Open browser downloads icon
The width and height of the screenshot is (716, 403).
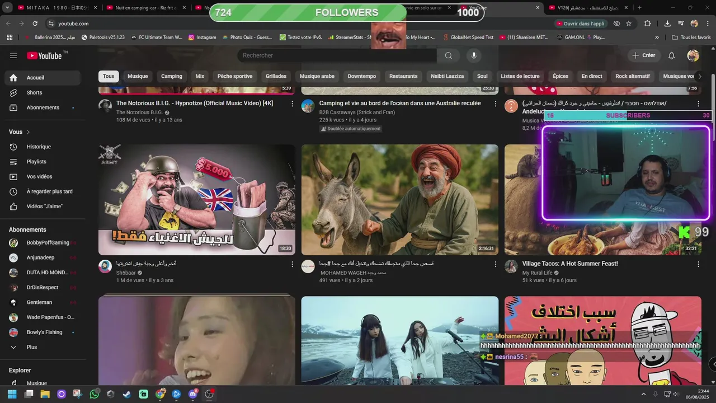667,24
